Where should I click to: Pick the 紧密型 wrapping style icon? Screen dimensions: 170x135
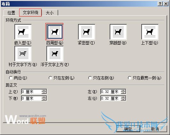tap(87, 32)
